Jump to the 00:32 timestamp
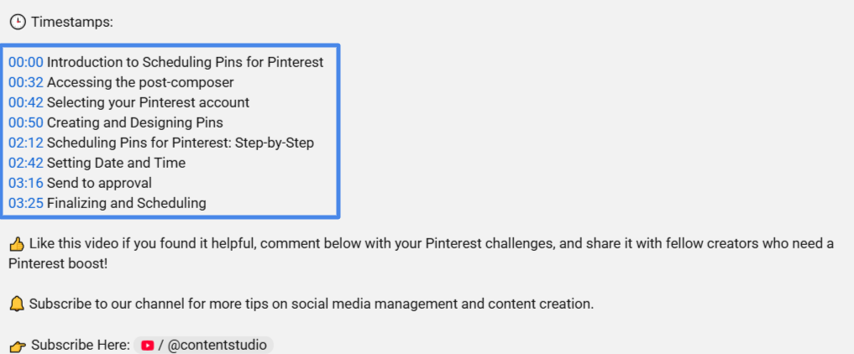854x354 pixels. point(25,83)
